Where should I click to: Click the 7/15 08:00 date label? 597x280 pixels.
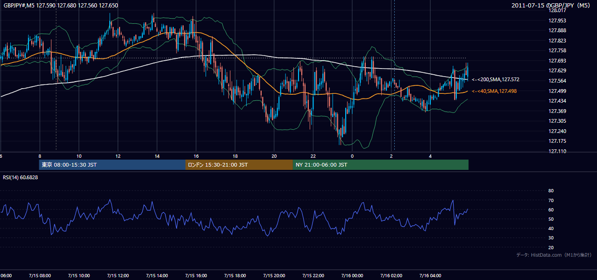click(40, 276)
